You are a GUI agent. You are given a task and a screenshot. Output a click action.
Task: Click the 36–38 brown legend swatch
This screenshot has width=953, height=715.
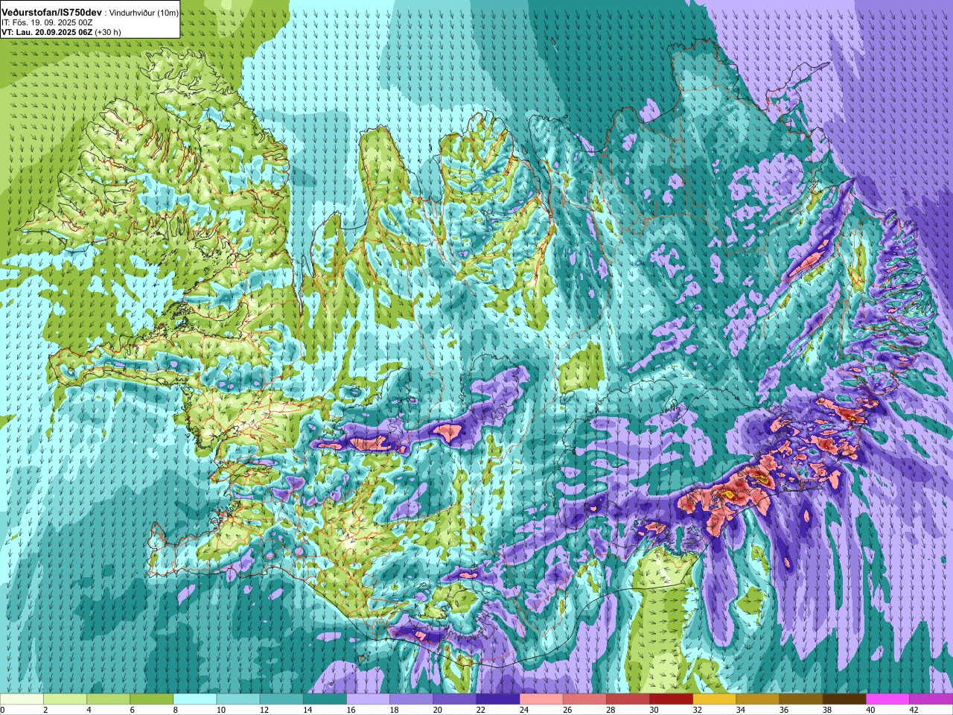801,699
